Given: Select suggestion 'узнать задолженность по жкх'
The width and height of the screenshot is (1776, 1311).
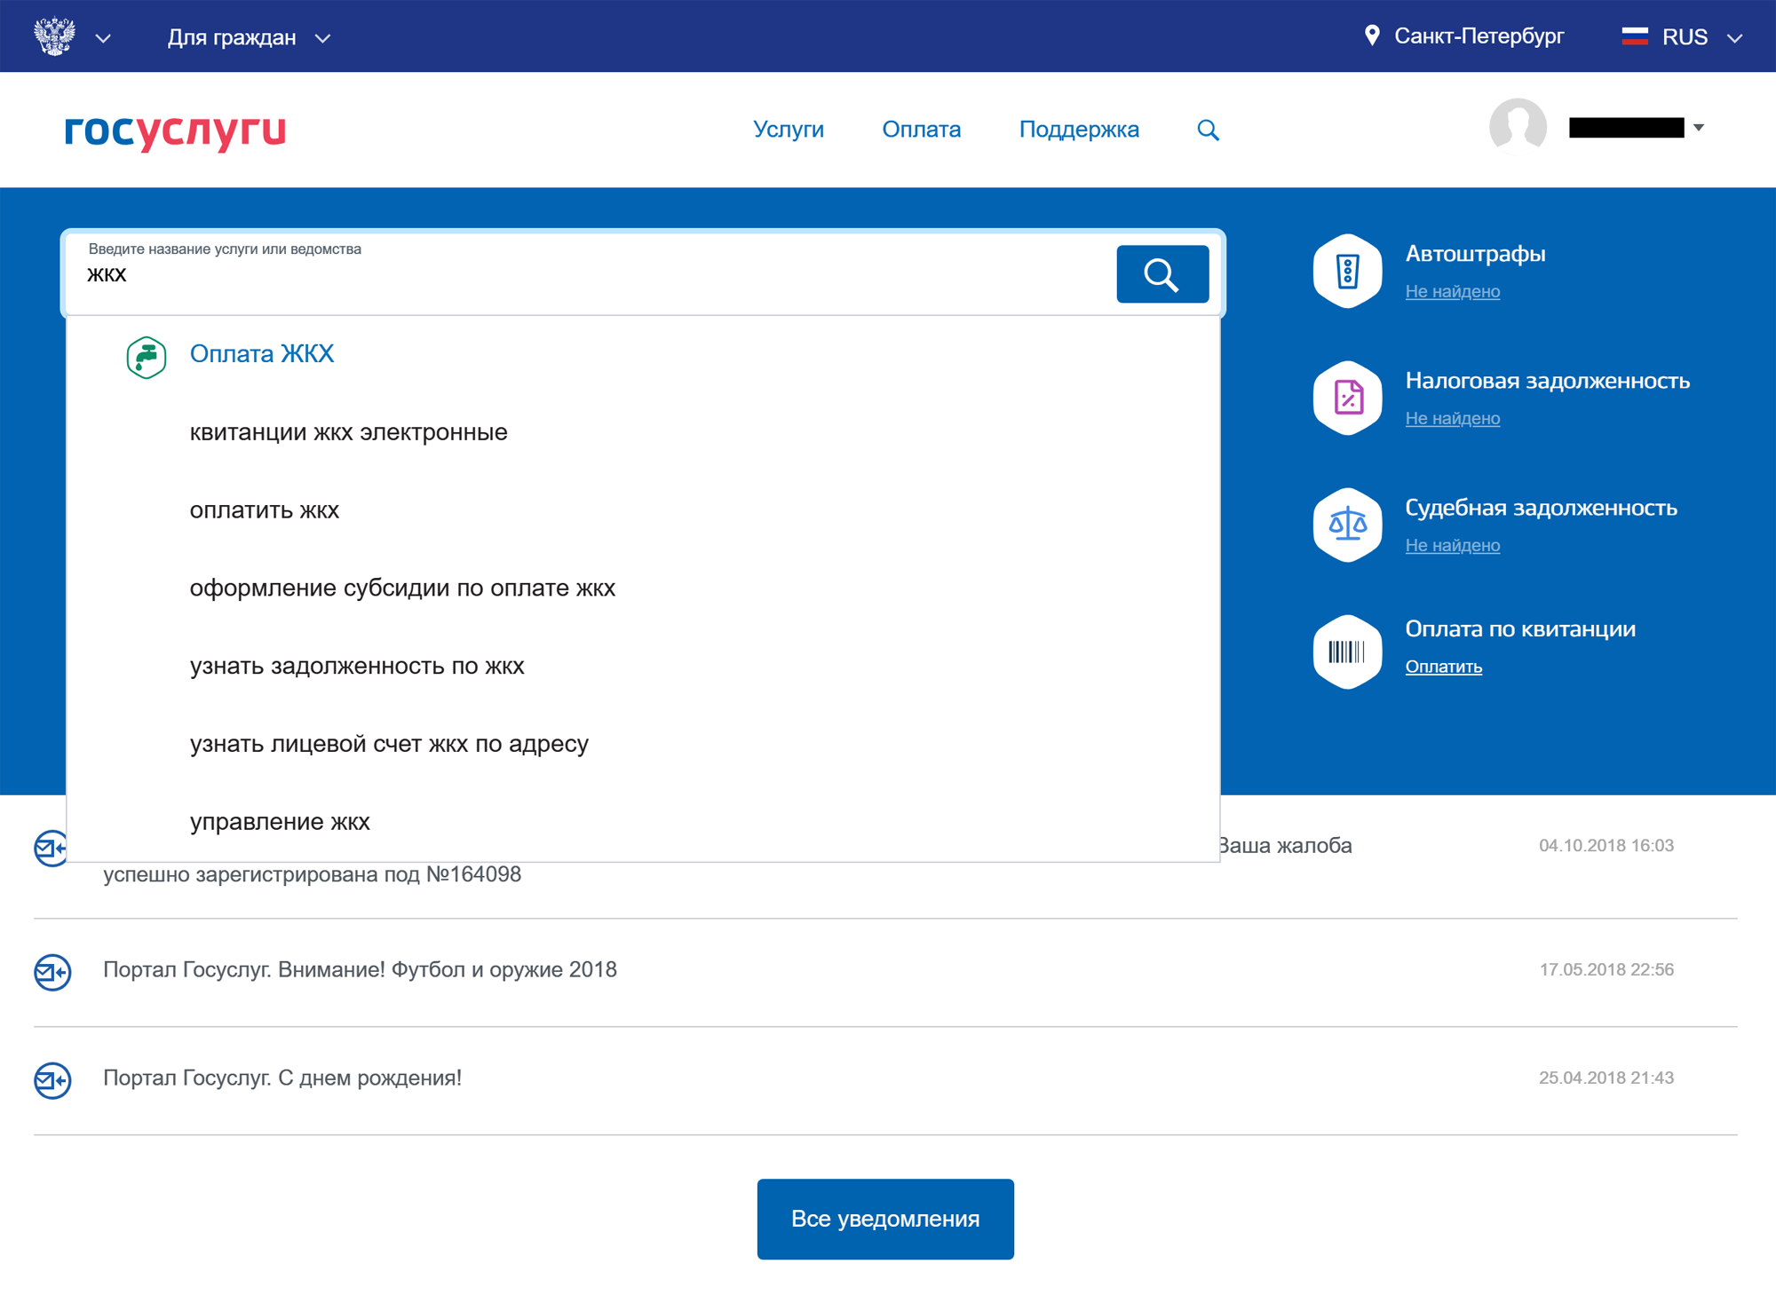Looking at the screenshot, I should 356,666.
